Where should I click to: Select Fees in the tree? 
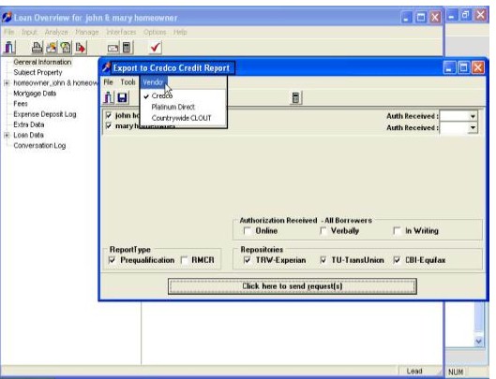pyautogui.click(x=21, y=104)
